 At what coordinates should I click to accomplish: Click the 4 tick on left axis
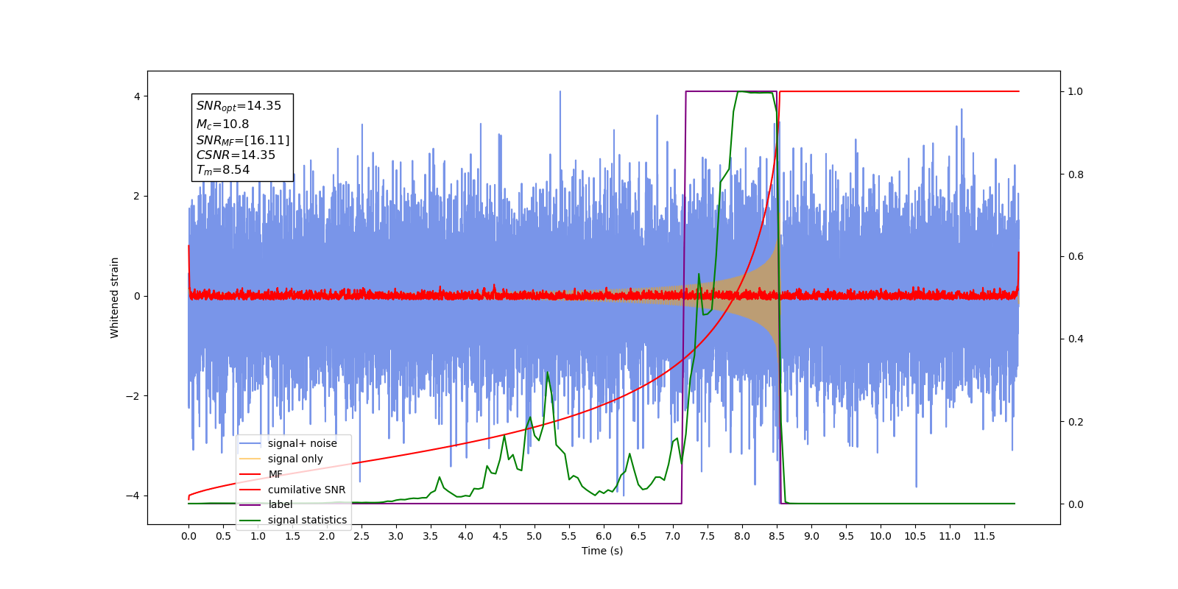click(x=137, y=96)
